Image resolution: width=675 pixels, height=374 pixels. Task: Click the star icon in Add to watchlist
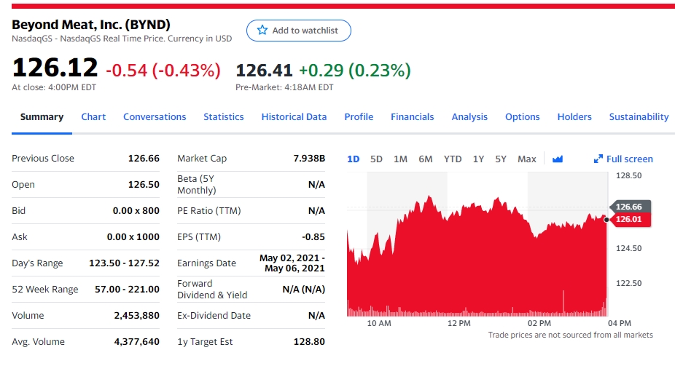(x=262, y=30)
